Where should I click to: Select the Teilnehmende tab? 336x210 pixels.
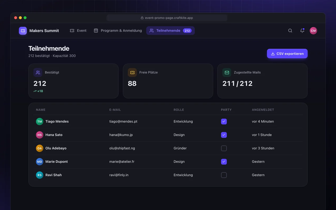pos(170,31)
